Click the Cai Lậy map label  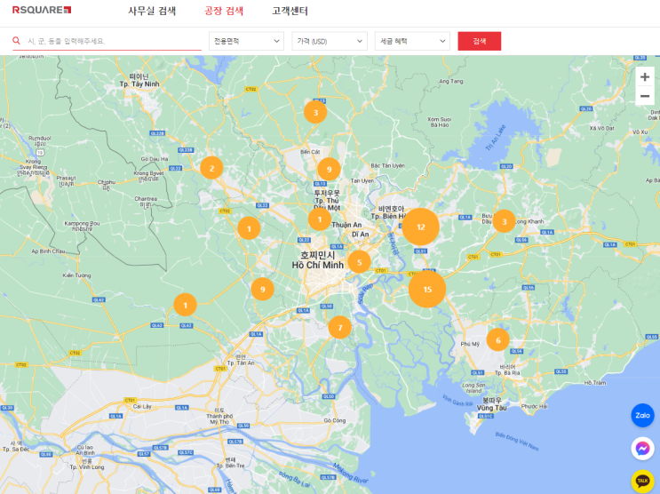click(142, 406)
